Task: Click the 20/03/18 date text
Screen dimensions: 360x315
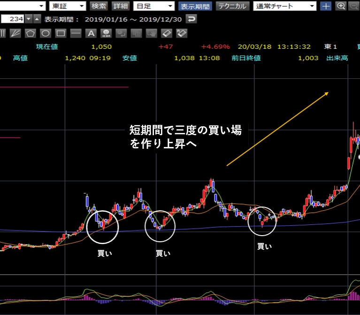Action: (x=254, y=47)
